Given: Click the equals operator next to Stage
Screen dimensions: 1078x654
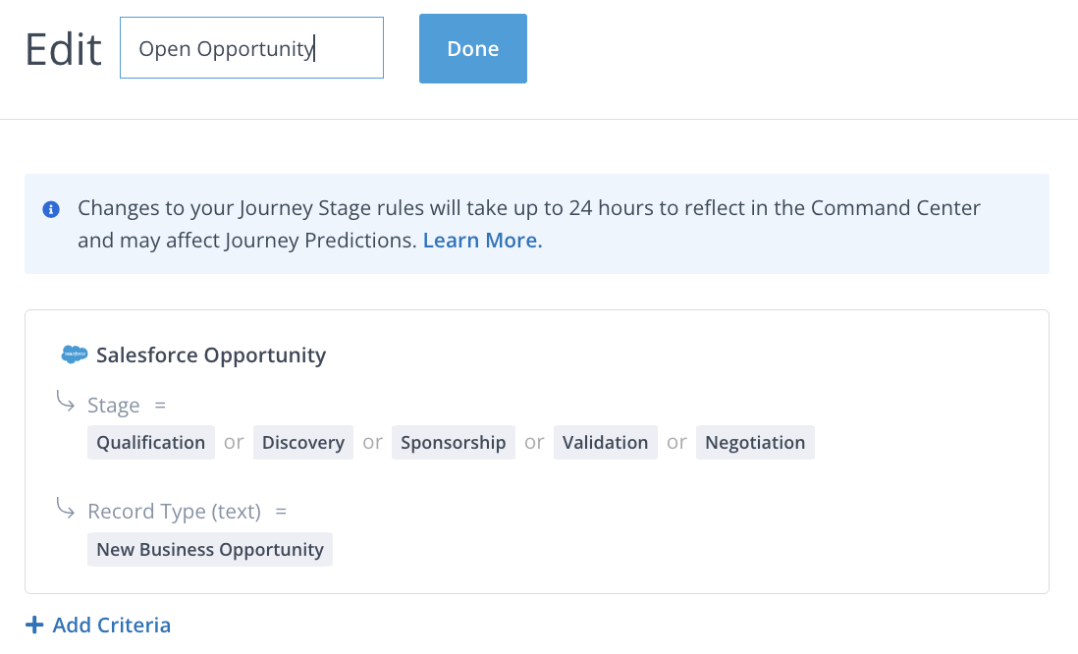Looking at the screenshot, I should 161,406.
